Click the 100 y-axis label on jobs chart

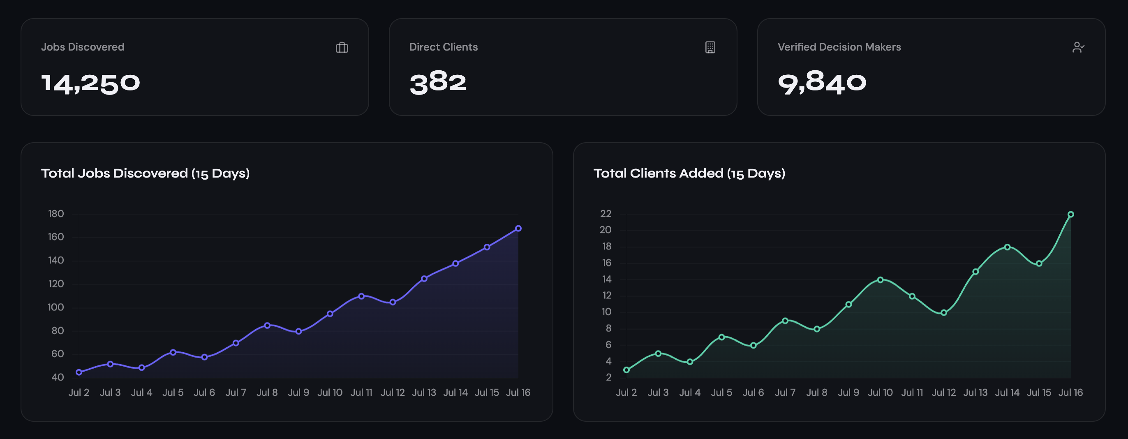click(x=56, y=308)
